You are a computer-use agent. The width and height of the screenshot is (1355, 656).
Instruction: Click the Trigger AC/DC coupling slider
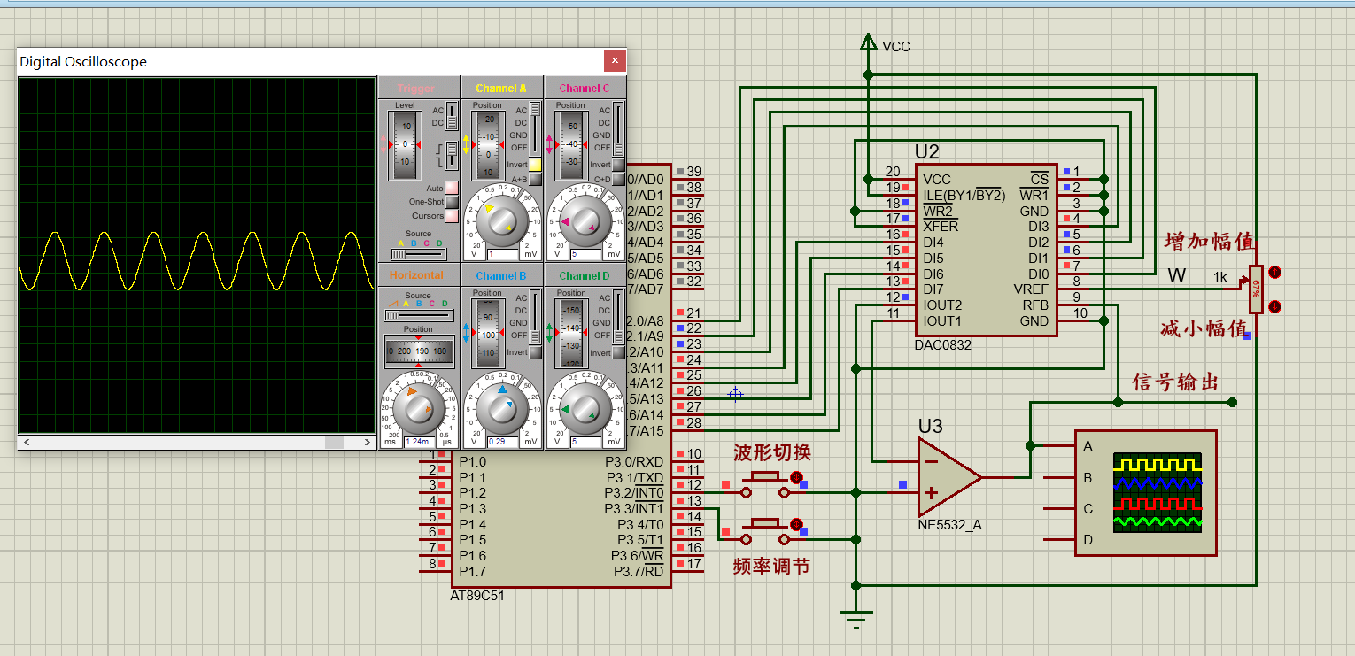(x=452, y=116)
